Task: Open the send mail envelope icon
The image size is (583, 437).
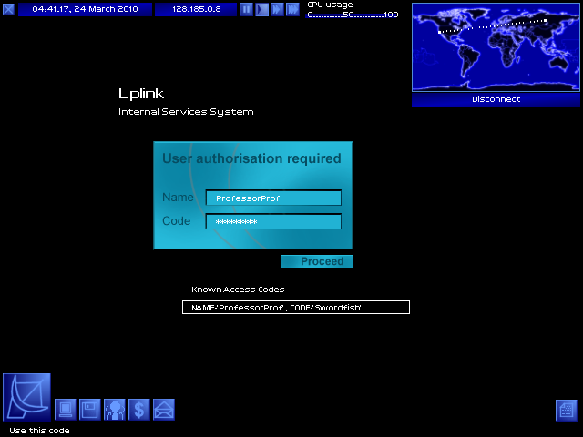Action: (x=164, y=410)
